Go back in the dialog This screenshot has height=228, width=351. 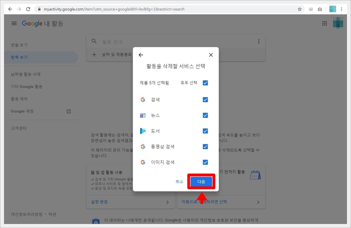pos(141,55)
